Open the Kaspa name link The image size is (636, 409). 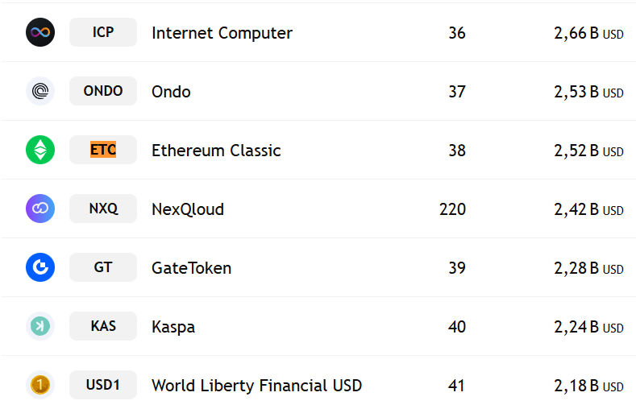[173, 327]
